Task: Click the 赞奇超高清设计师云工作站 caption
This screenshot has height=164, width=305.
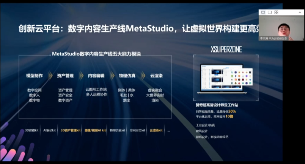Action: pyautogui.click(x=217, y=105)
